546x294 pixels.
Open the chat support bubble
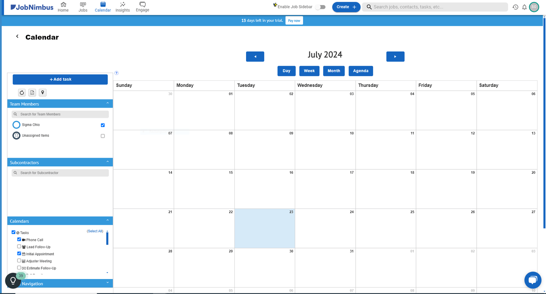[532, 280]
